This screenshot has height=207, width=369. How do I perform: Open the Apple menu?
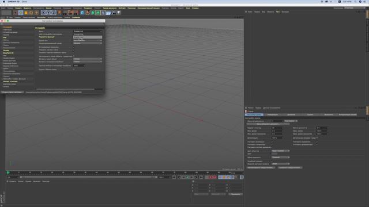pyautogui.click(x=4, y=1)
